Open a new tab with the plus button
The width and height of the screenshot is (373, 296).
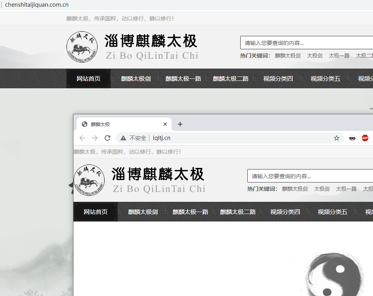point(180,124)
